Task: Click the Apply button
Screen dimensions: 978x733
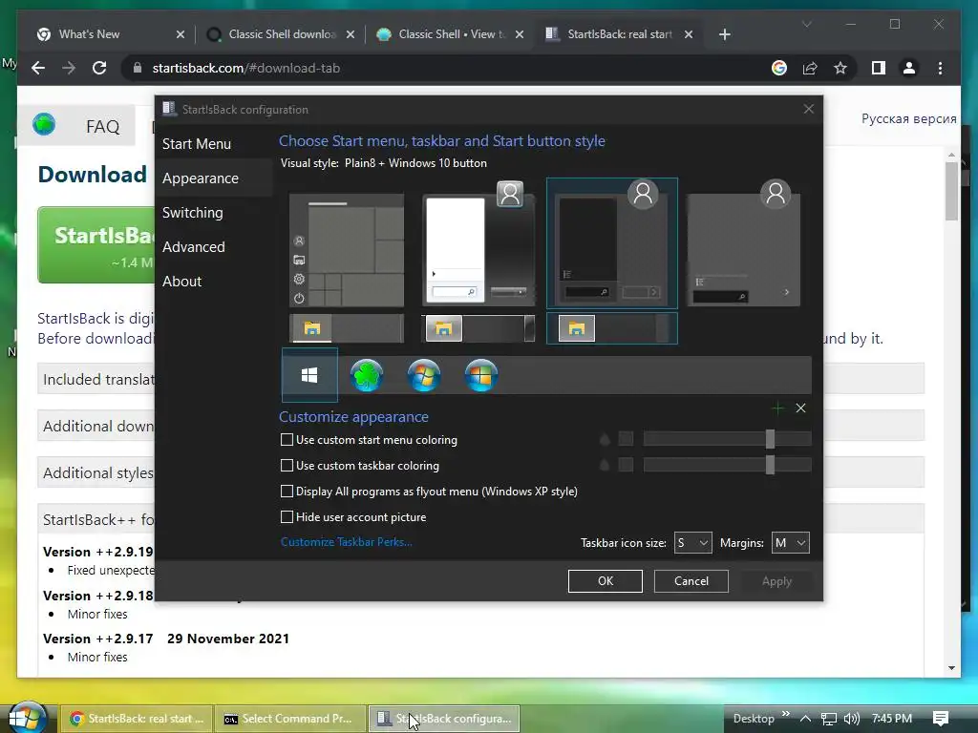Action: [776, 581]
